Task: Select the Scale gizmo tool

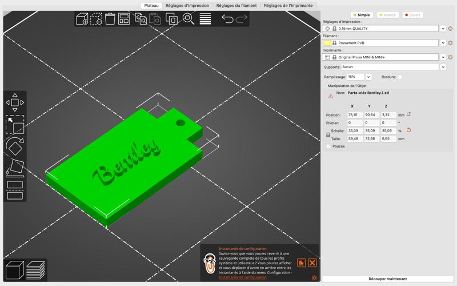Action: (15, 124)
